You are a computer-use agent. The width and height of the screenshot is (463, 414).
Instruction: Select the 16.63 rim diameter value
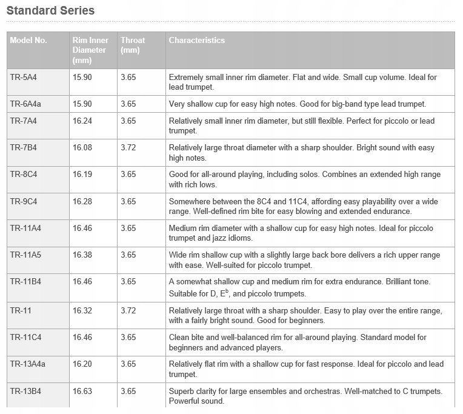click(82, 391)
